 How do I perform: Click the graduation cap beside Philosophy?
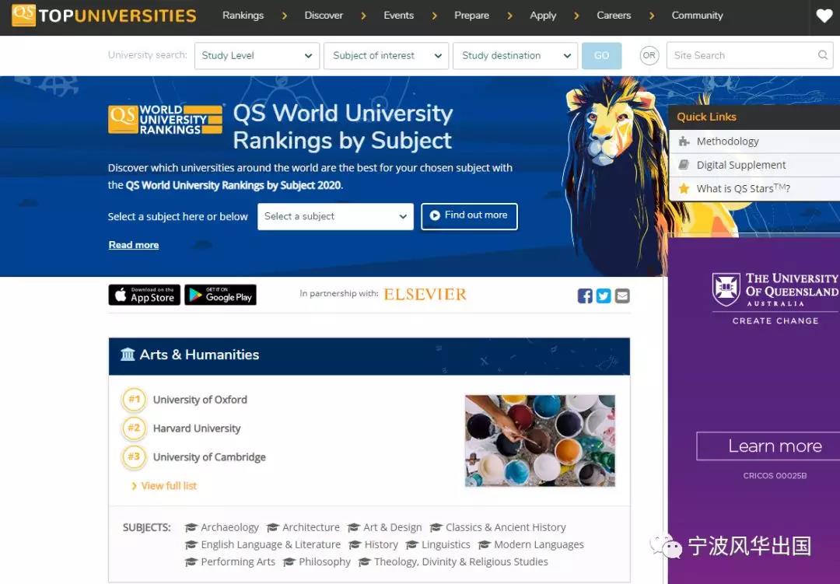(x=289, y=561)
